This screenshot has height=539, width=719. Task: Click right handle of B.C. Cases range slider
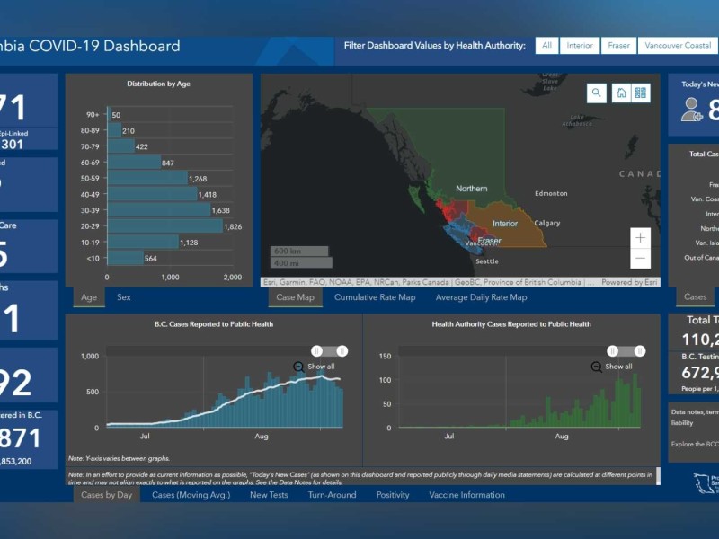pos(342,351)
